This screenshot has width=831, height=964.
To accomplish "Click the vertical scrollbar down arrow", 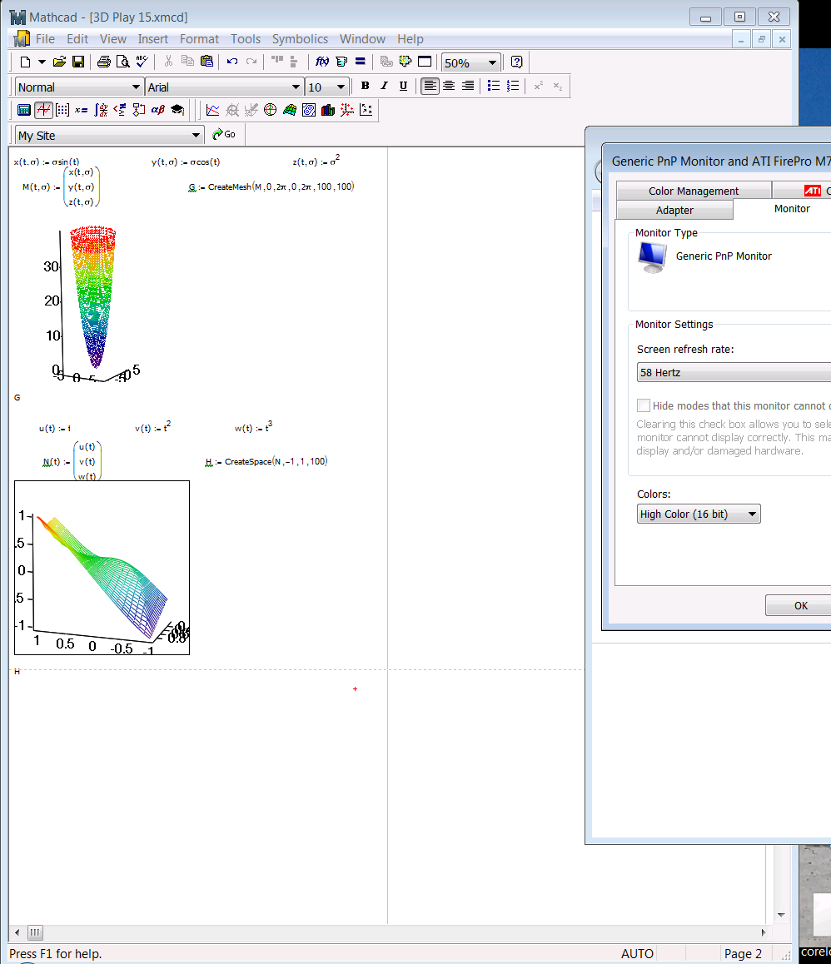I will coord(781,915).
